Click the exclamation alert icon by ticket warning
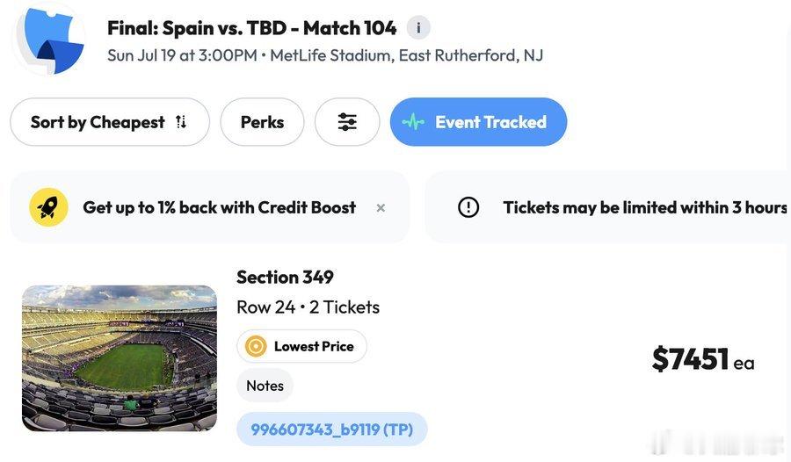The image size is (791, 462). pyautogui.click(x=468, y=207)
